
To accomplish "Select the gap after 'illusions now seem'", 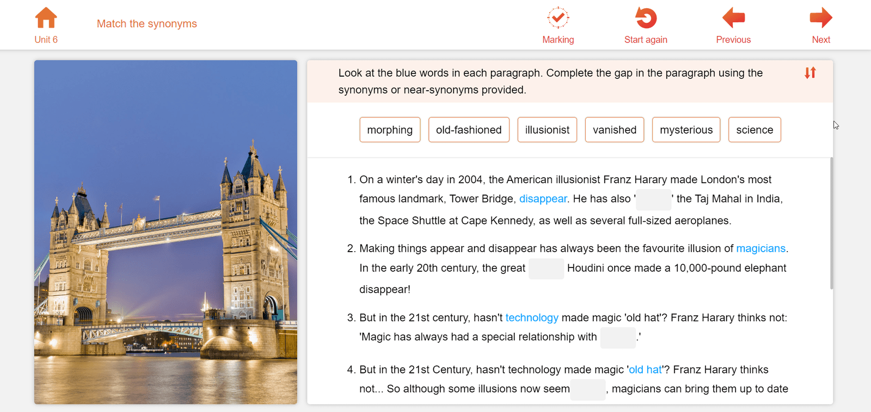I will click(588, 389).
